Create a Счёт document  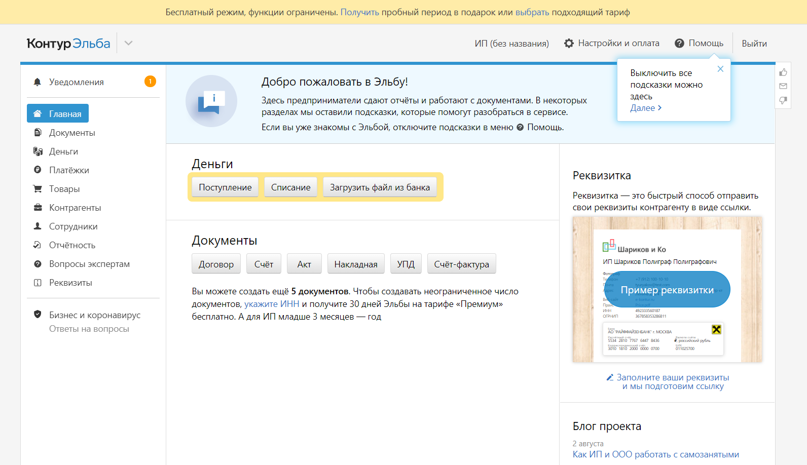[264, 264]
